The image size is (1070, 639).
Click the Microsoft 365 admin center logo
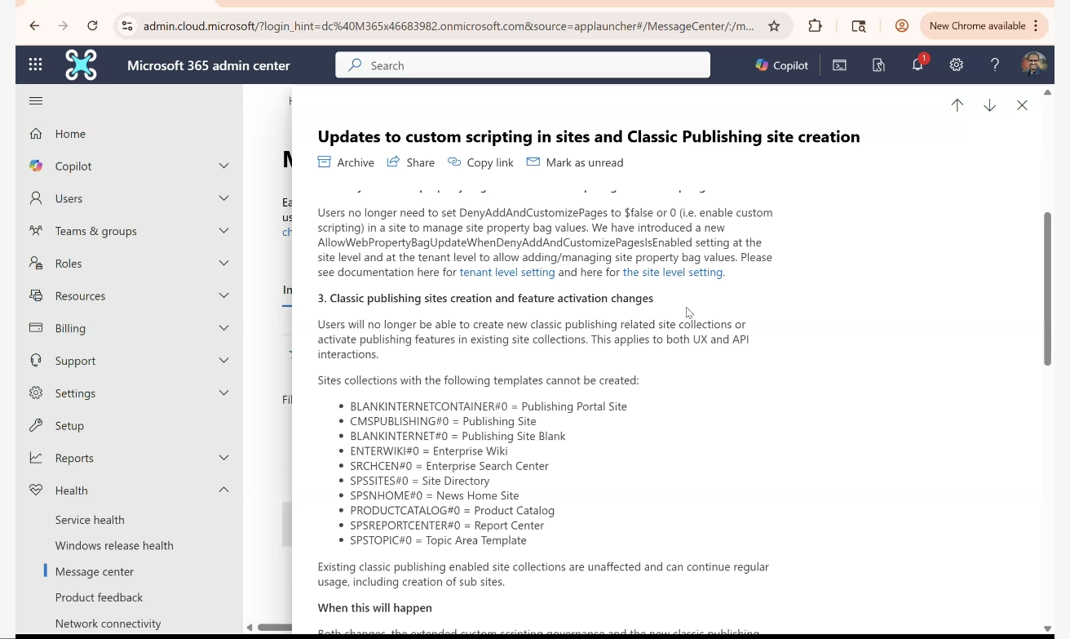click(81, 65)
